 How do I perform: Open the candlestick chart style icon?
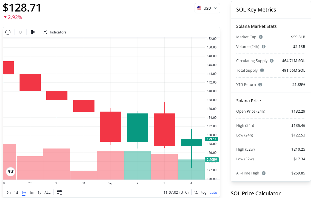click(x=33, y=32)
